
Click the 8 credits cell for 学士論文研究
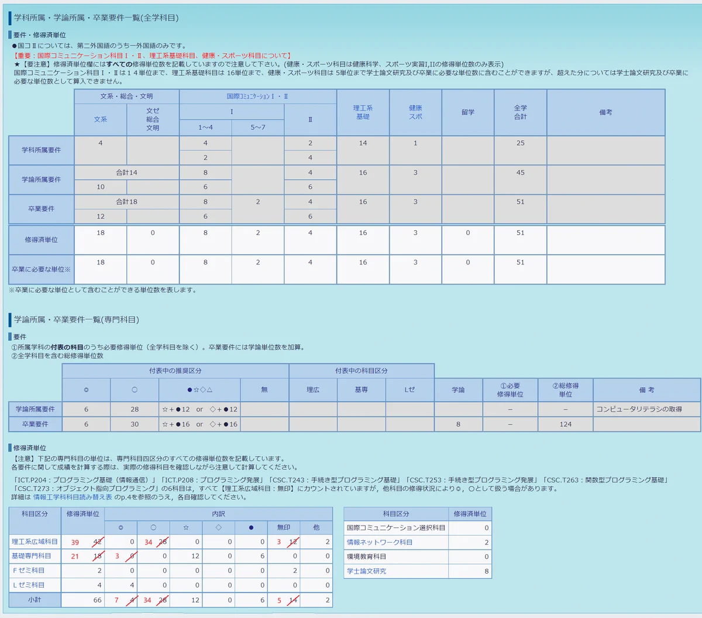pyautogui.click(x=470, y=571)
